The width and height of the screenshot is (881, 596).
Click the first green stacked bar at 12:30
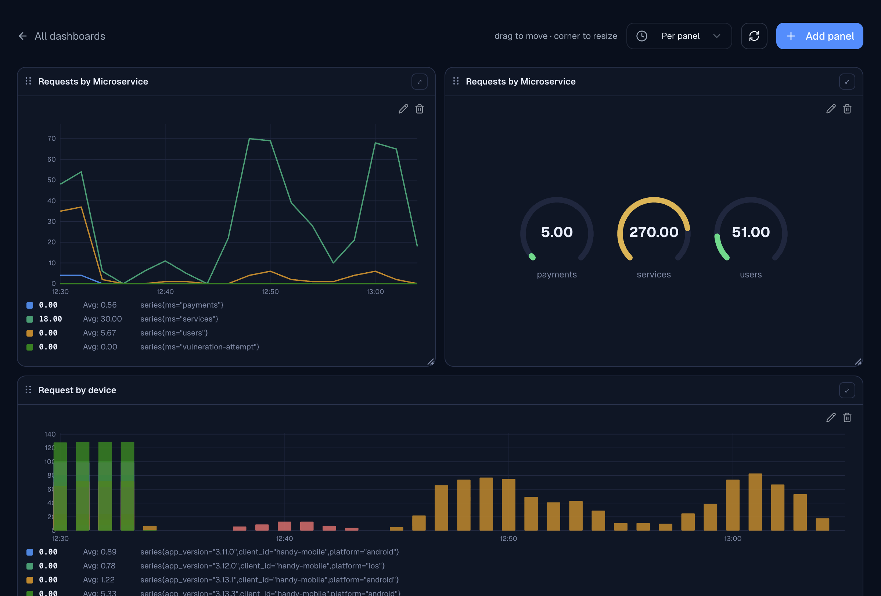[x=60, y=487]
